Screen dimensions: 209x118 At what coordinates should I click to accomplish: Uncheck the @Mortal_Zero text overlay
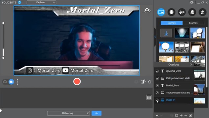157,71
